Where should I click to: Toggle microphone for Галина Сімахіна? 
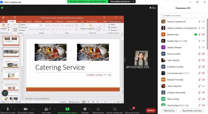(199, 22)
